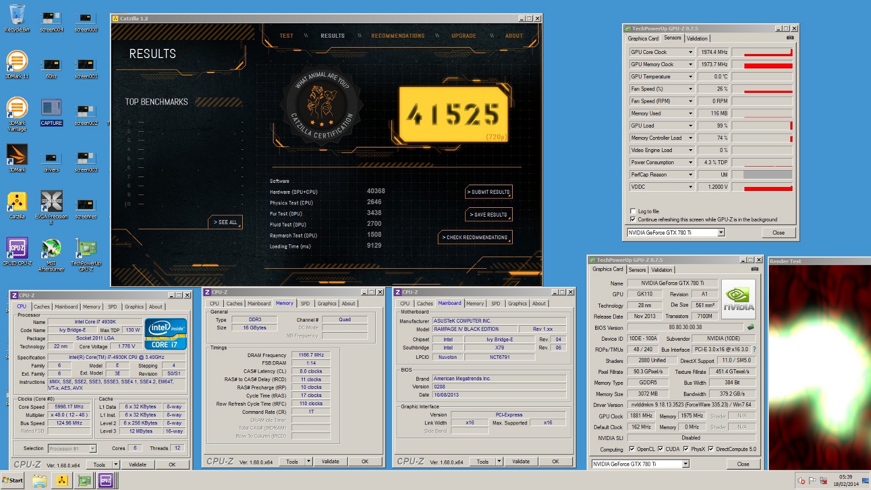Image resolution: width=871 pixels, height=490 pixels.
Task: Launch the 3DMark desktop shortcut
Action: [17, 158]
